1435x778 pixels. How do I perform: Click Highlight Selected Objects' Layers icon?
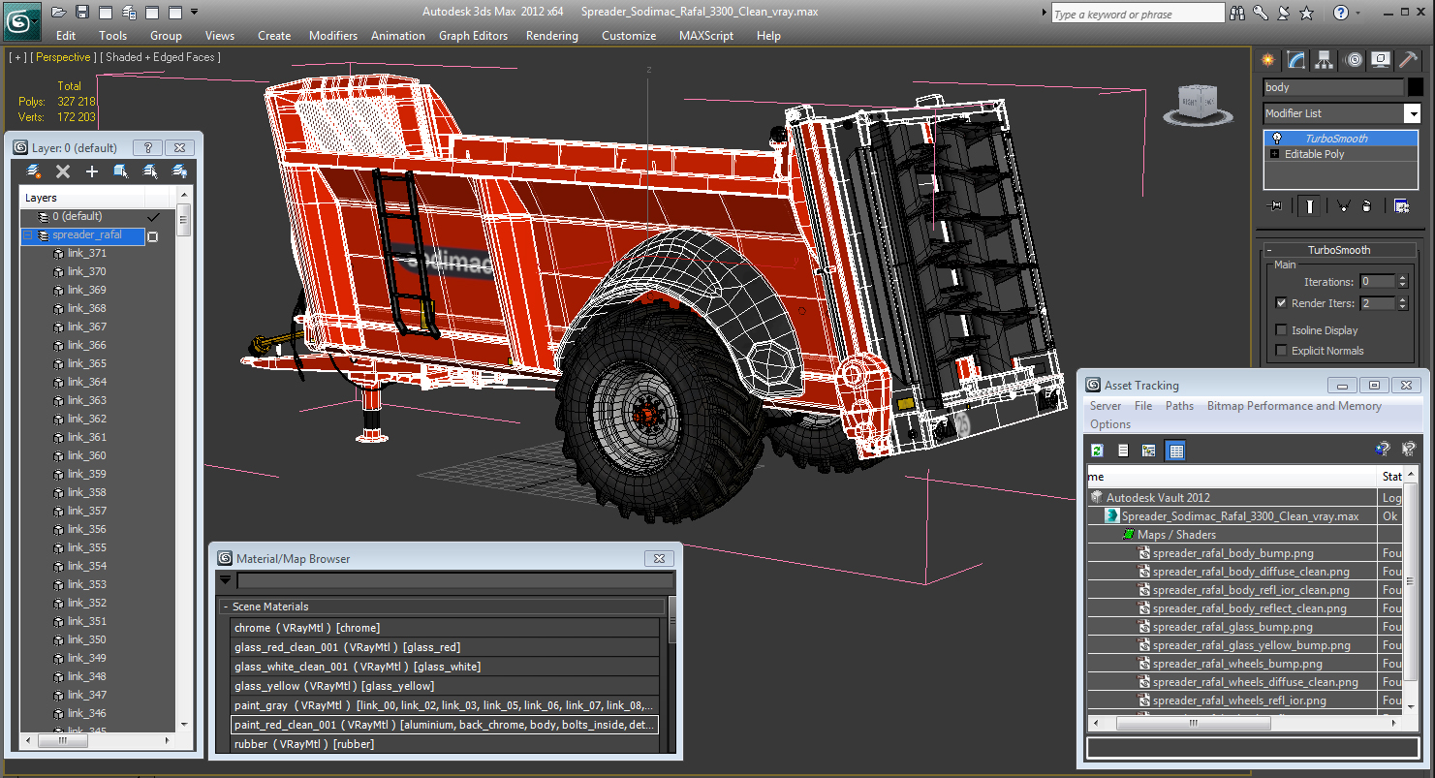pyautogui.click(x=150, y=171)
